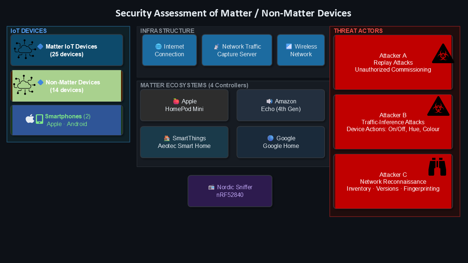Select the Matter IoT Devices card
468x263 pixels.
point(67,50)
